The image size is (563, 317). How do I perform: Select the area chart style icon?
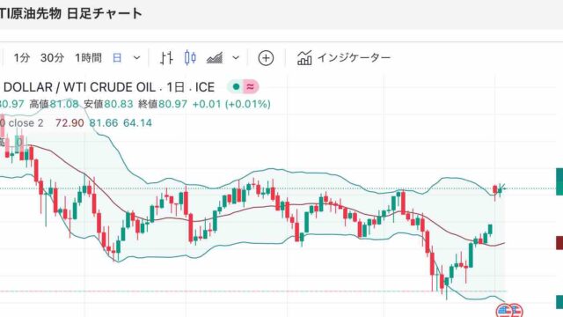(x=215, y=58)
